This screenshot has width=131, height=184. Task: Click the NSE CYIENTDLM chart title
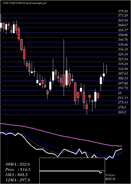click(x=25, y=3)
